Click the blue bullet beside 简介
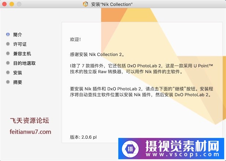Screen dimensions: 226x161 point(8,34)
